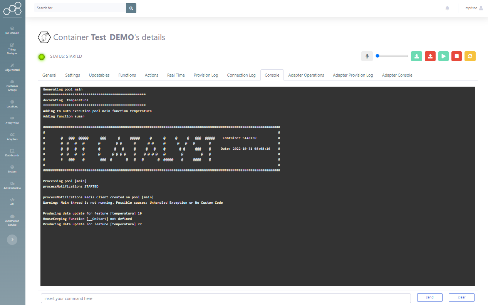Click the search magnifier button
The height and width of the screenshot is (305, 488).
(131, 8)
